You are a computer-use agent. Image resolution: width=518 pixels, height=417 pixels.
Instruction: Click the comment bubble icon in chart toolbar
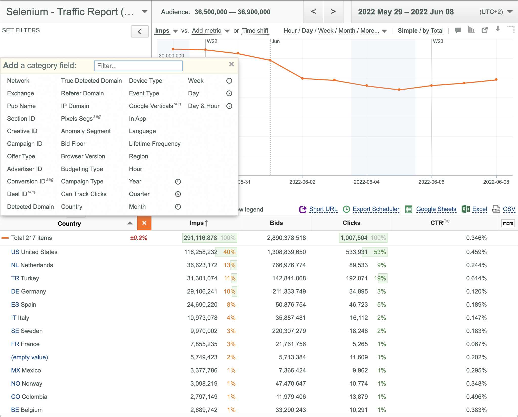(458, 30)
